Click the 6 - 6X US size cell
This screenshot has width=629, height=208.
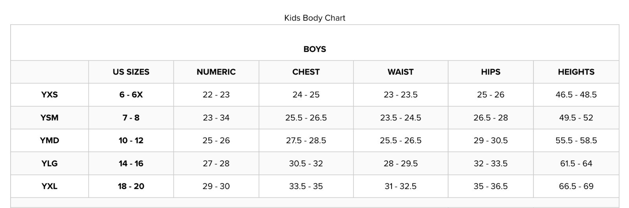[x=131, y=95]
